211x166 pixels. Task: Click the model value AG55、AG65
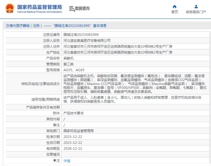point(74,70)
